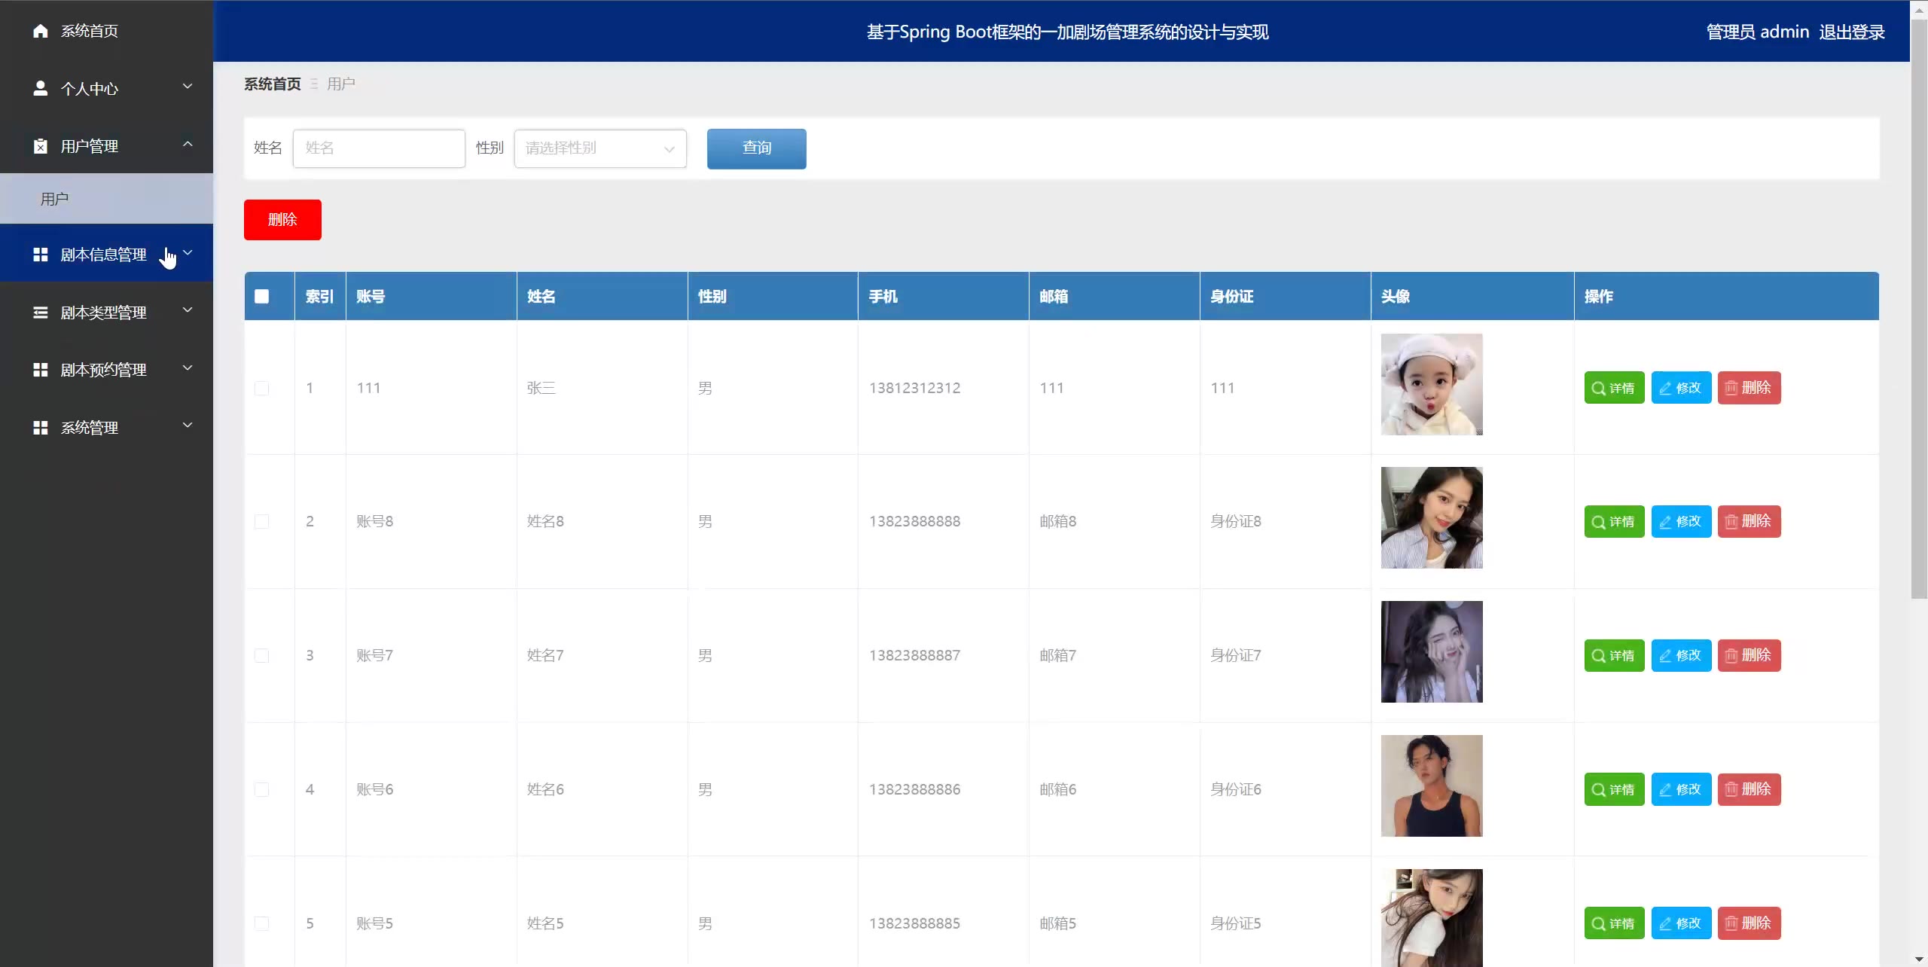1928x967 pixels.
Task: Click the grid icon beside 剧本信息管理
Action: (x=41, y=255)
